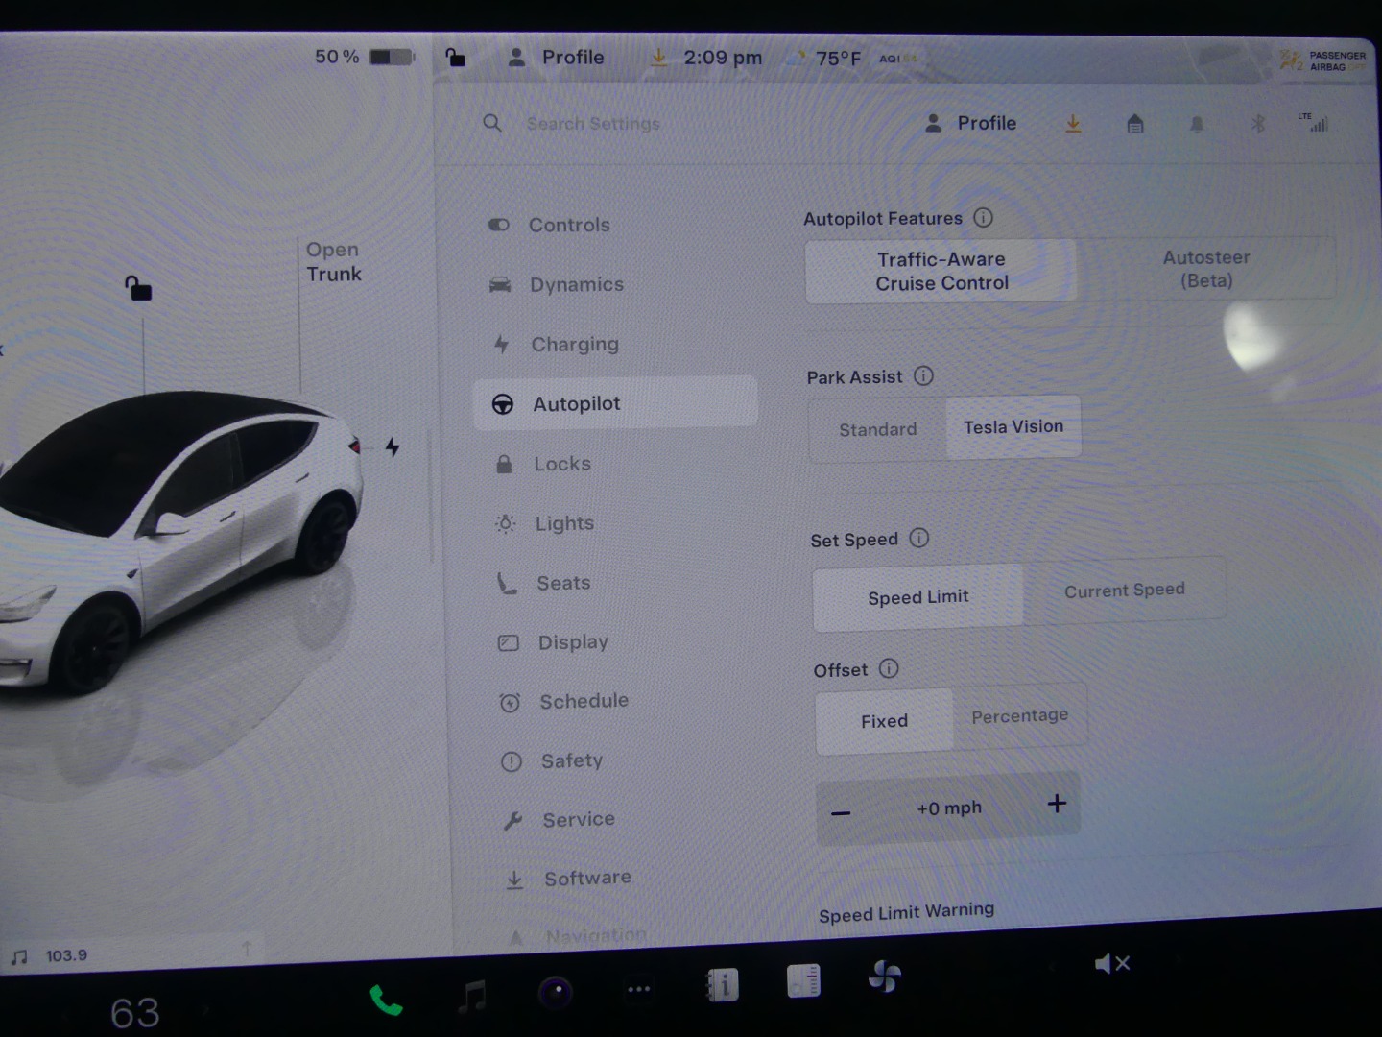Choose Percentage offset option

(x=1019, y=716)
